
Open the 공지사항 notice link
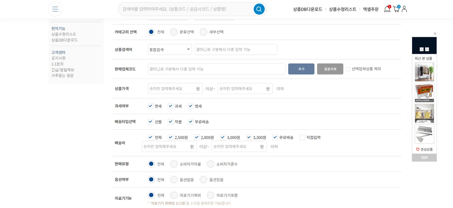tap(58, 58)
